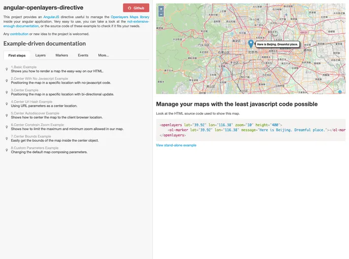
Task: Open the Events tab
Action: click(x=83, y=55)
